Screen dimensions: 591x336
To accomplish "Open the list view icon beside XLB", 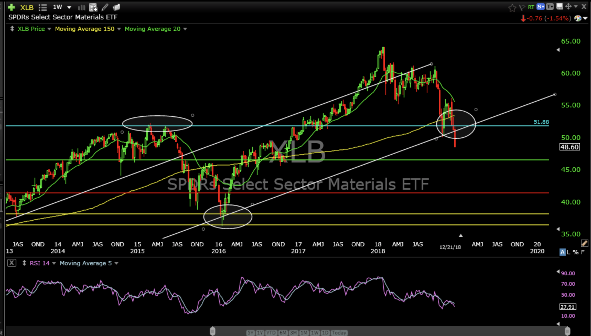I will (42, 7).
